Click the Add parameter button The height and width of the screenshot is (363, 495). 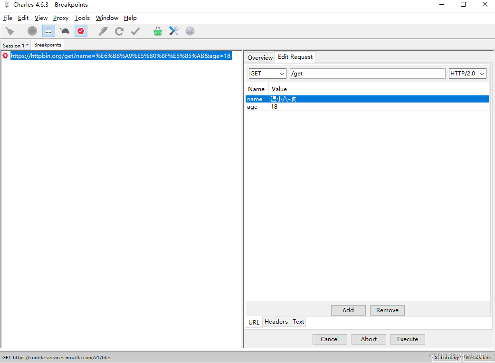coord(348,310)
